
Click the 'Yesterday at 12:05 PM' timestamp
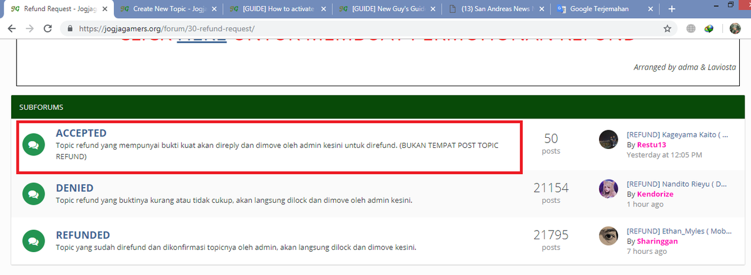664,155
